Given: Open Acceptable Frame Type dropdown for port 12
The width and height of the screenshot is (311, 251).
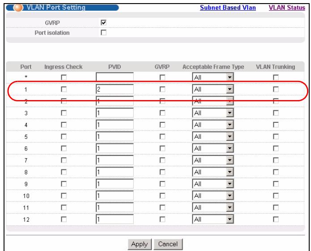Looking at the screenshot, I should [213, 219].
